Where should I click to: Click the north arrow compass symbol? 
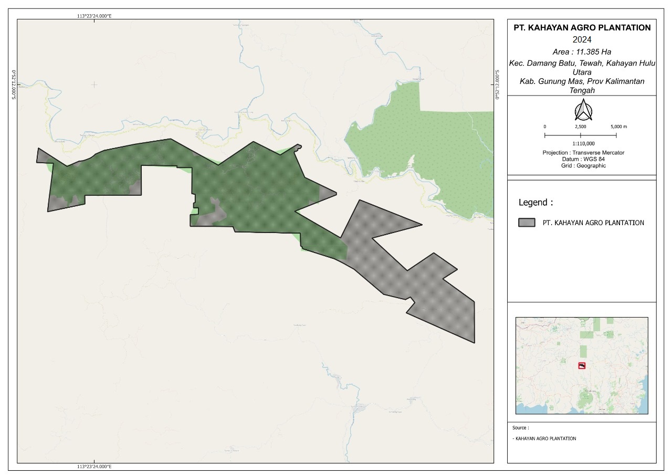click(582, 111)
